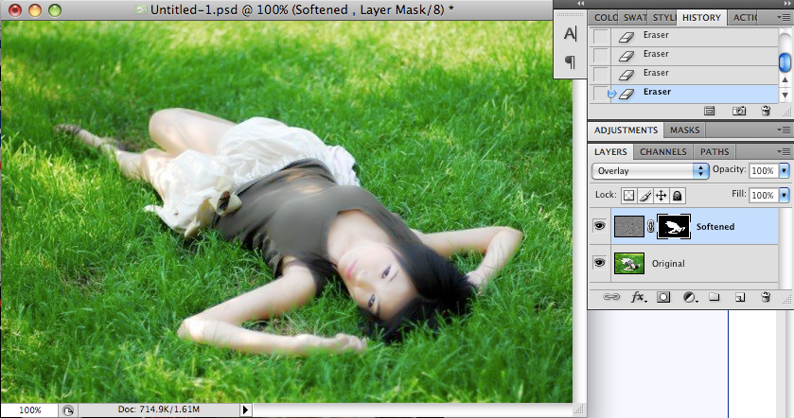Viewport: 794px width, 418px height.
Task: Create new fill or adjustment layer
Action: pos(689,297)
